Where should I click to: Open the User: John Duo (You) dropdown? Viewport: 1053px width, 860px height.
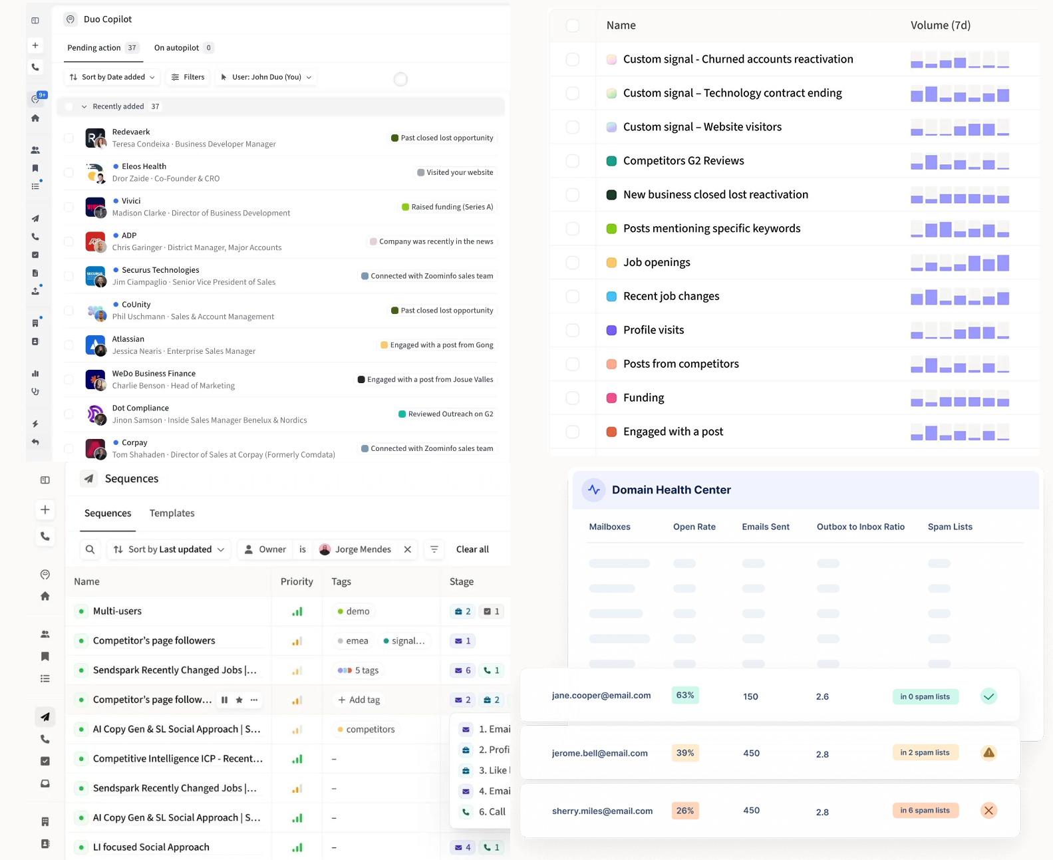coord(266,77)
